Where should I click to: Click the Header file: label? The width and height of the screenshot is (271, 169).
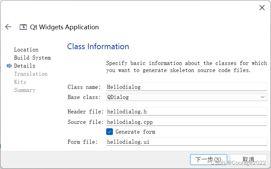[86, 111]
